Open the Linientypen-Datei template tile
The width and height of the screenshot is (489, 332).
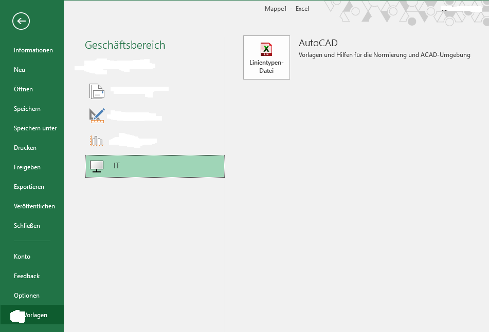[267, 57]
